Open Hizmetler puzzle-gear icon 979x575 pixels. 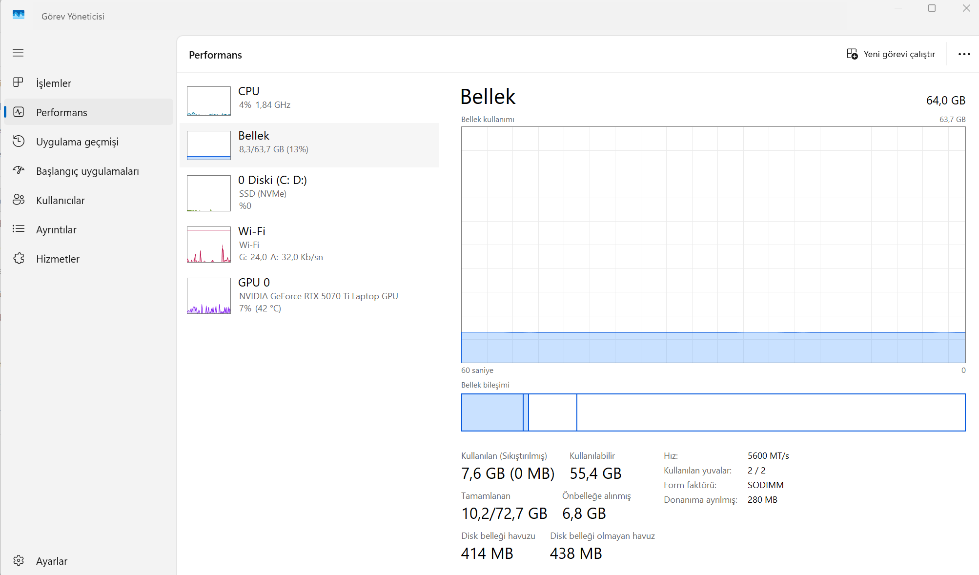click(x=19, y=258)
